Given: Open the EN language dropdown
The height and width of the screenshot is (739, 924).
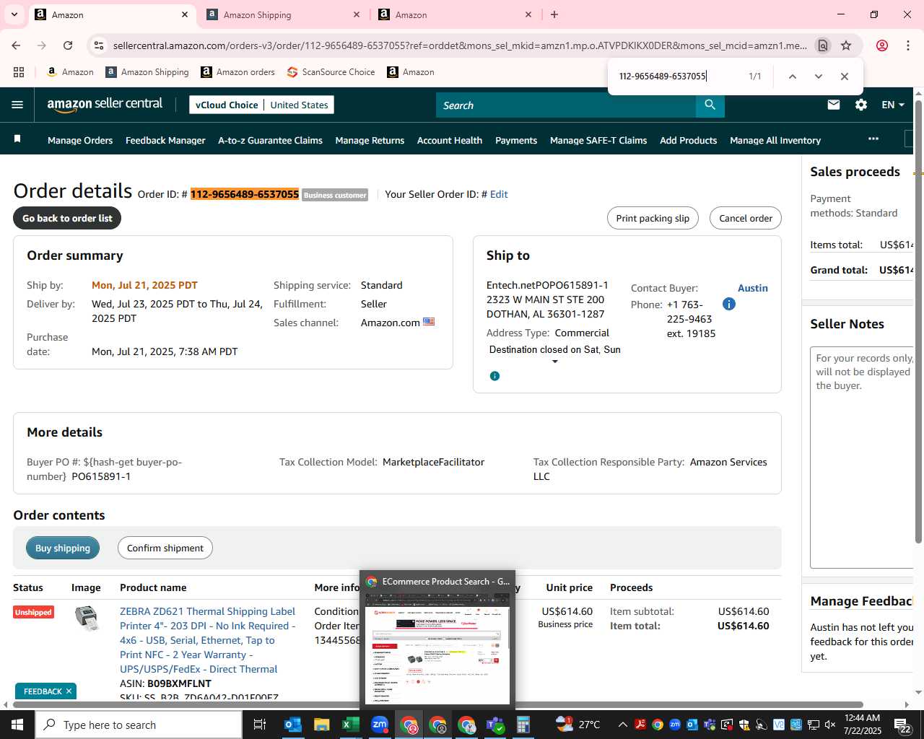Looking at the screenshot, I should click(893, 105).
